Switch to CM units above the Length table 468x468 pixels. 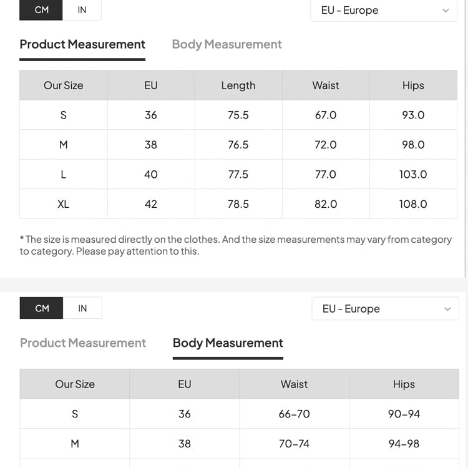[42, 10]
